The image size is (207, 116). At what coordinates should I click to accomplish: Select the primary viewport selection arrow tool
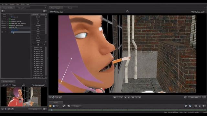pos(50,97)
